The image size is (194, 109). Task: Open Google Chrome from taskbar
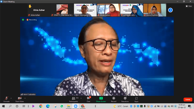(41, 106)
